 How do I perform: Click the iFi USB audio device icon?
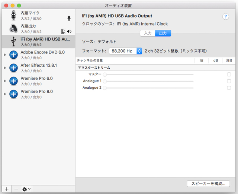(x=14, y=42)
